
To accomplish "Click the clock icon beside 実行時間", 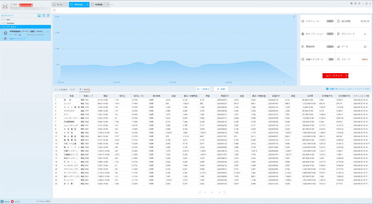I will coord(338,21).
